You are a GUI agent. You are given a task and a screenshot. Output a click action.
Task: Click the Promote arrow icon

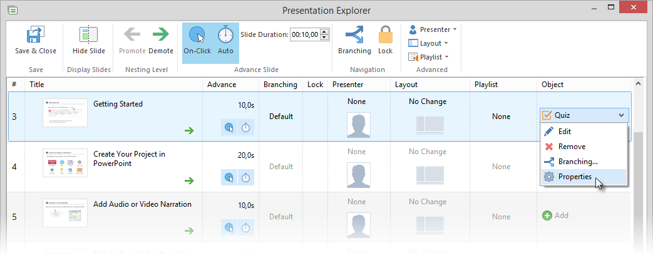132,35
